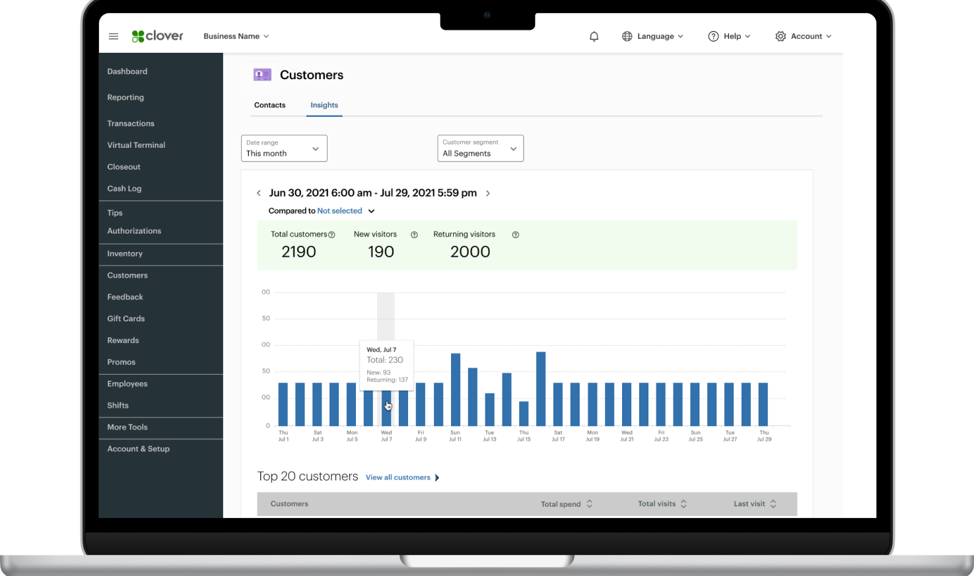Image resolution: width=974 pixels, height=576 pixels.
Task: Open the Language menu
Action: tap(652, 36)
